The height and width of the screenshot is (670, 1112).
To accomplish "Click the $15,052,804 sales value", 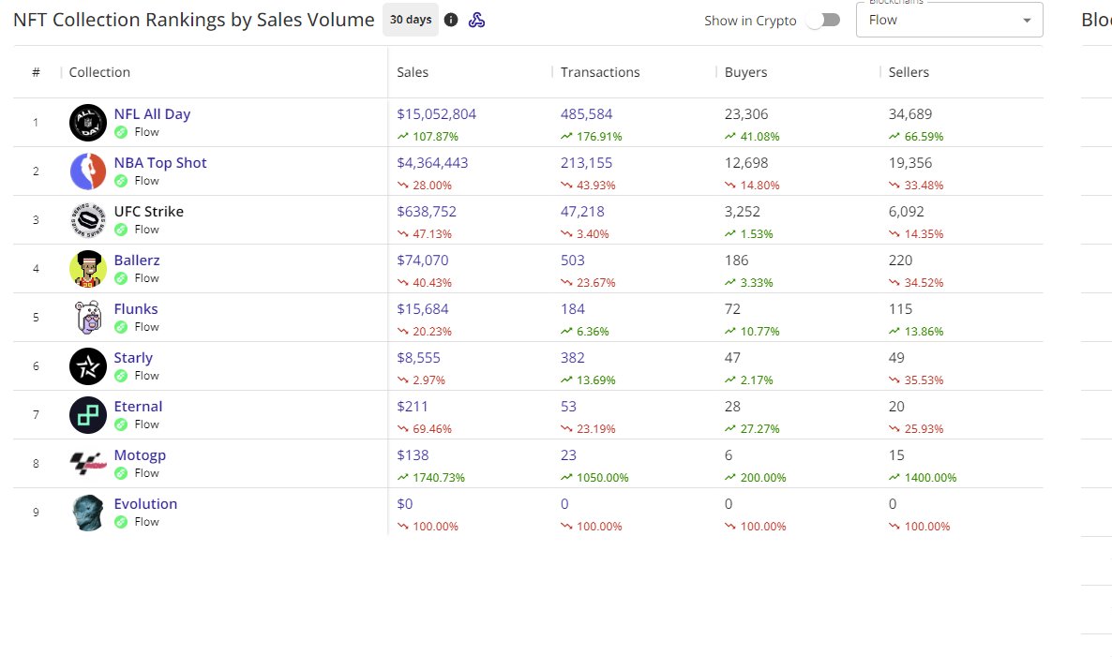I will click(x=436, y=114).
